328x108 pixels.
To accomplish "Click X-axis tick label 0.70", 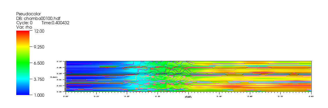I will pos(280,96).
